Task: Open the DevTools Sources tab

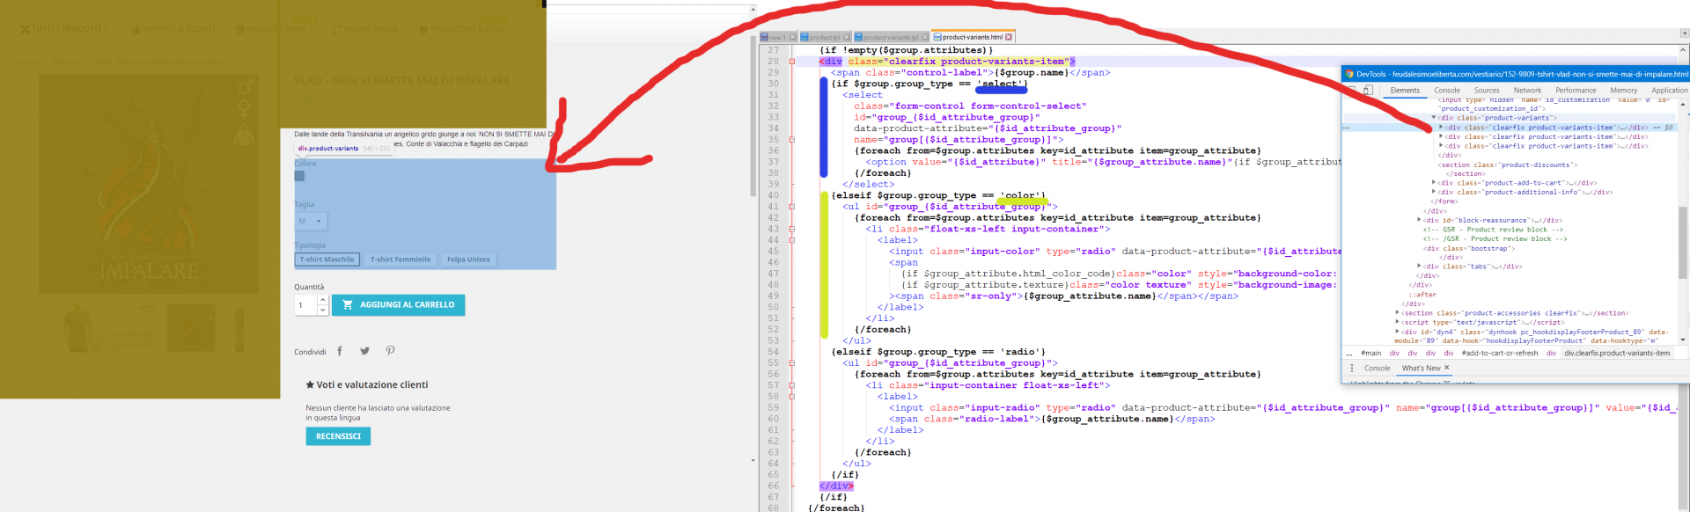Action: [1487, 90]
